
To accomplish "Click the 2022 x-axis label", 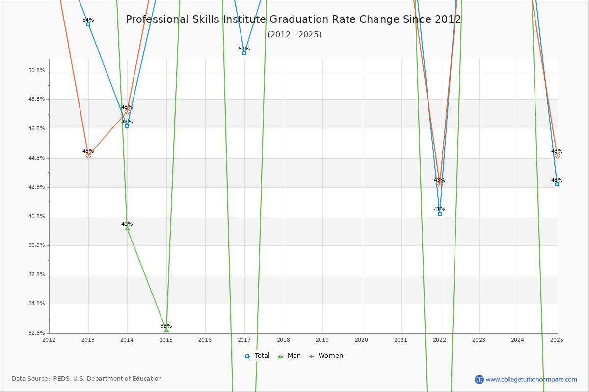I will point(440,340).
